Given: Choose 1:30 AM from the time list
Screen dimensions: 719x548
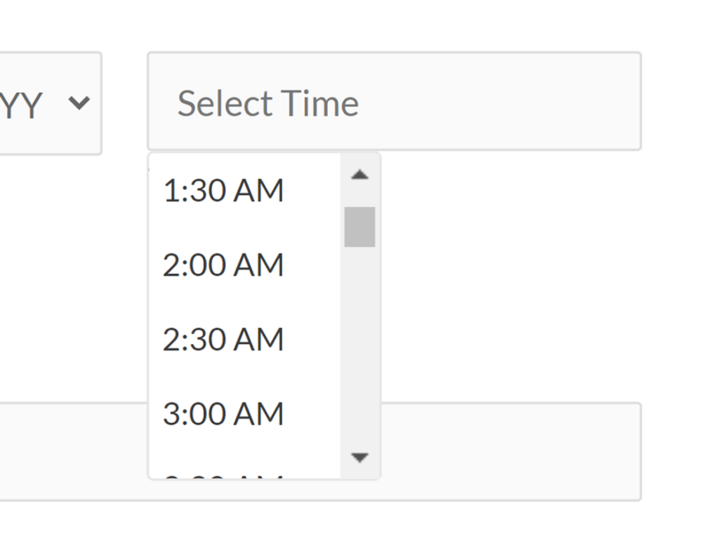Looking at the screenshot, I should [223, 191].
